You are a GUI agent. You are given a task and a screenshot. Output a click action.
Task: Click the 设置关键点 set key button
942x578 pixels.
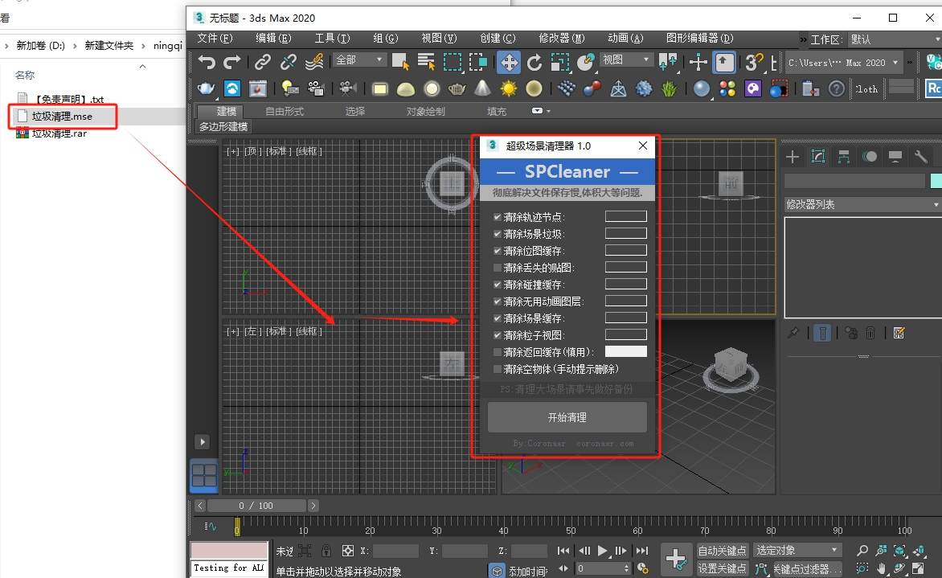(722, 568)
